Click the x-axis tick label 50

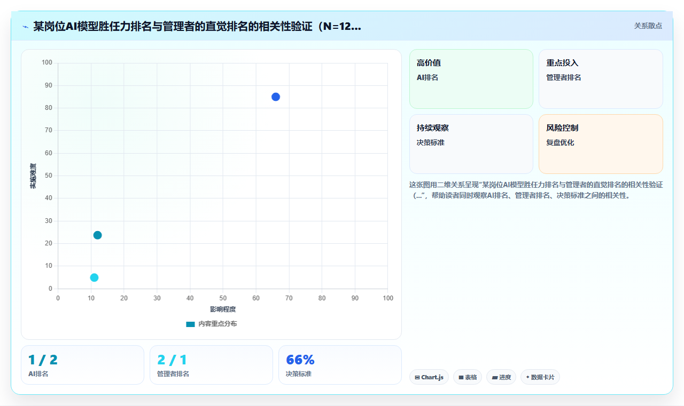223,298
